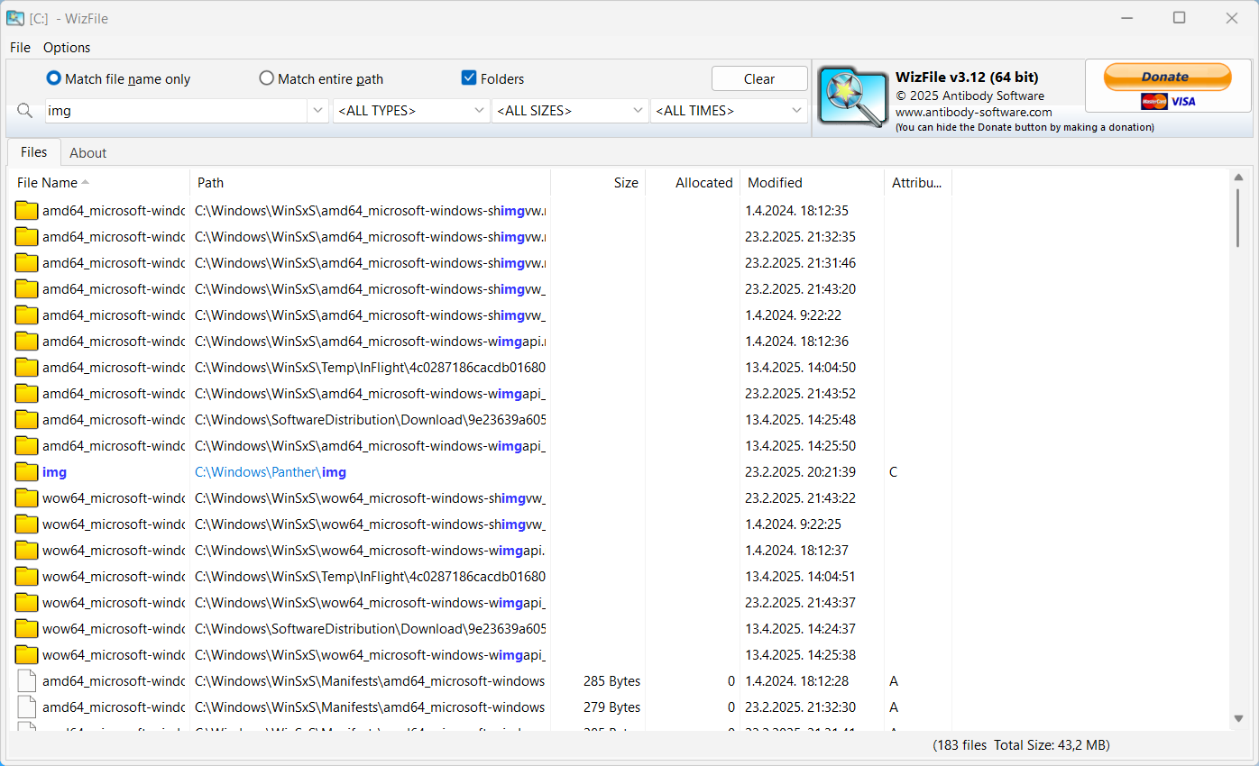Click folder icon for row modified 18:12:37
Viewport: 1259px width, 766px height.
coord(27,551)
